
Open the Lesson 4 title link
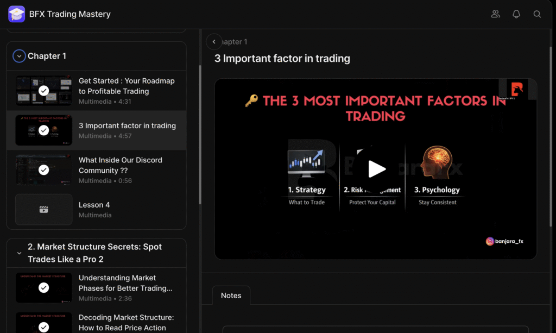[94, 205]
